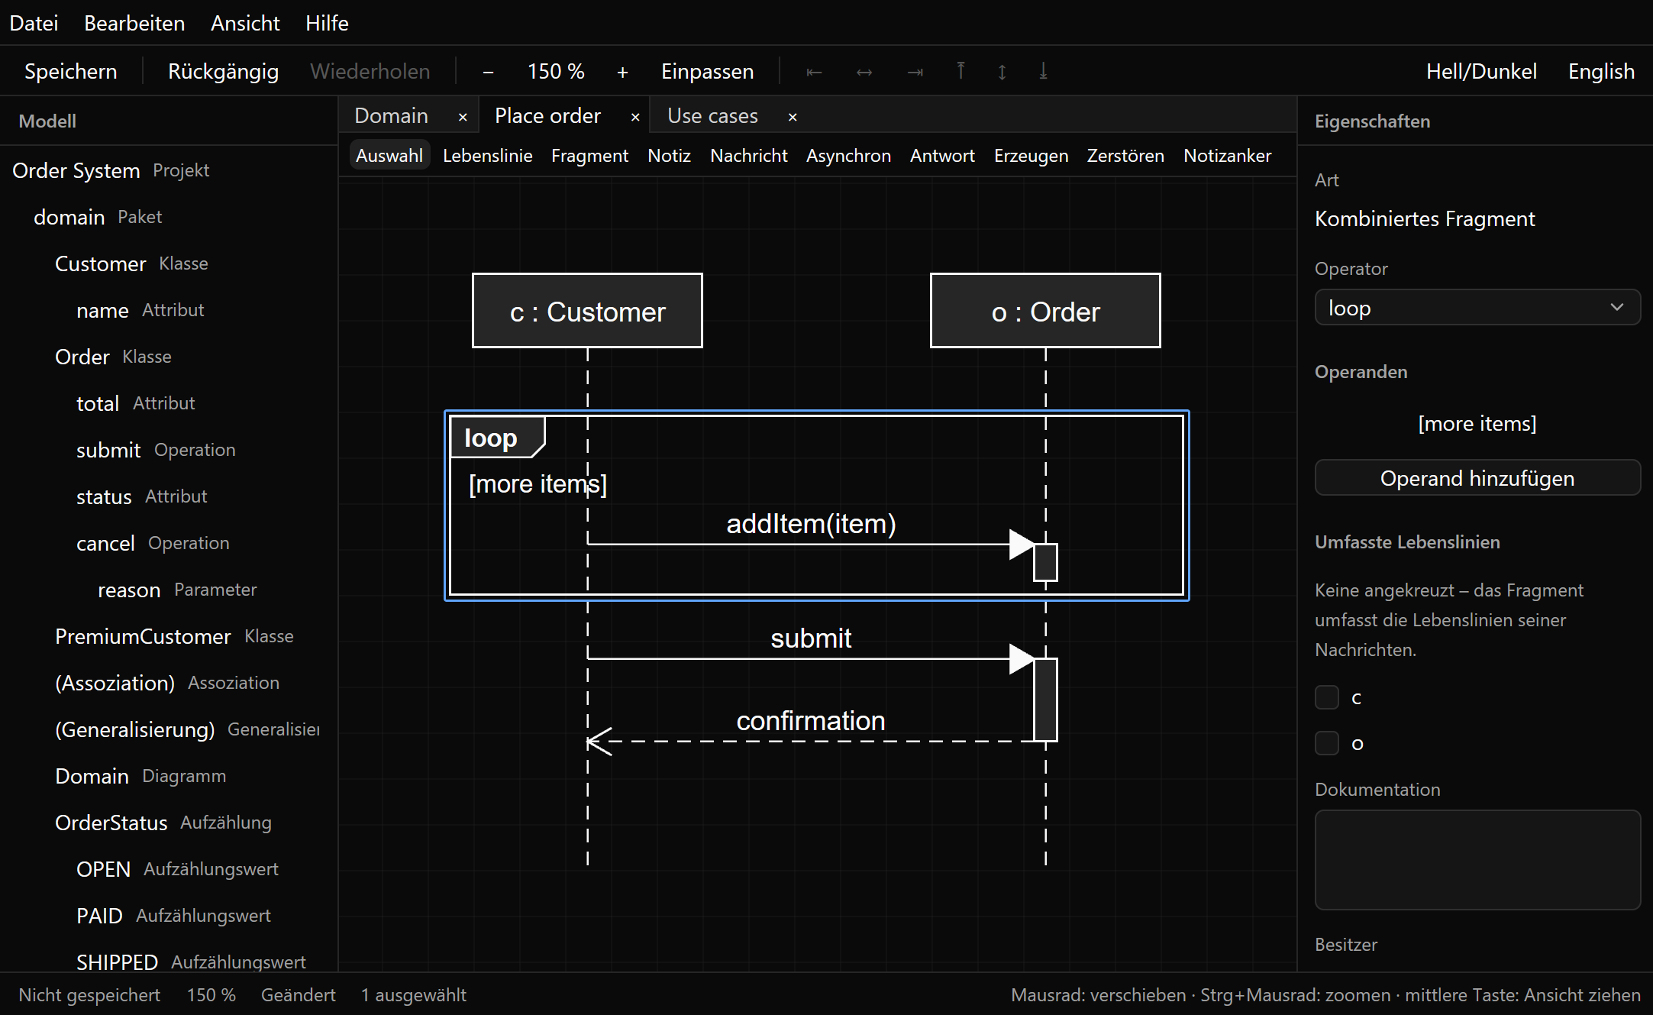1653x1015 pixels.
Task: Select the domain package in tree
Action: 169,217
